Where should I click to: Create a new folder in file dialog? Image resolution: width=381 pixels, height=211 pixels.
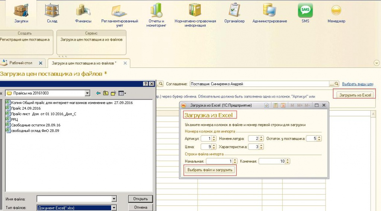click(x=113, y=93)
